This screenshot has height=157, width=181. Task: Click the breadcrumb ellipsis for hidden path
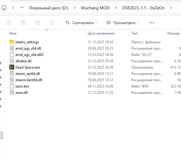[x=21, y=8]
